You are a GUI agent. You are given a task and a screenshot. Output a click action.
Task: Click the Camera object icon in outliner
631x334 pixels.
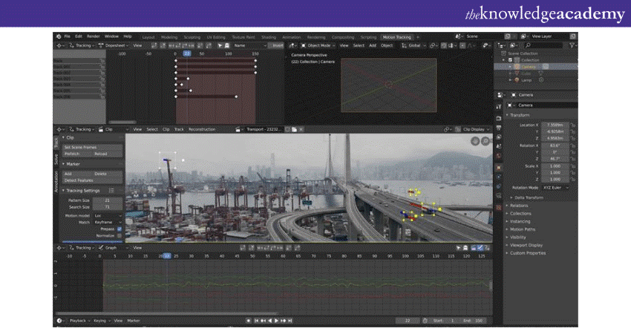coord(519,67)
